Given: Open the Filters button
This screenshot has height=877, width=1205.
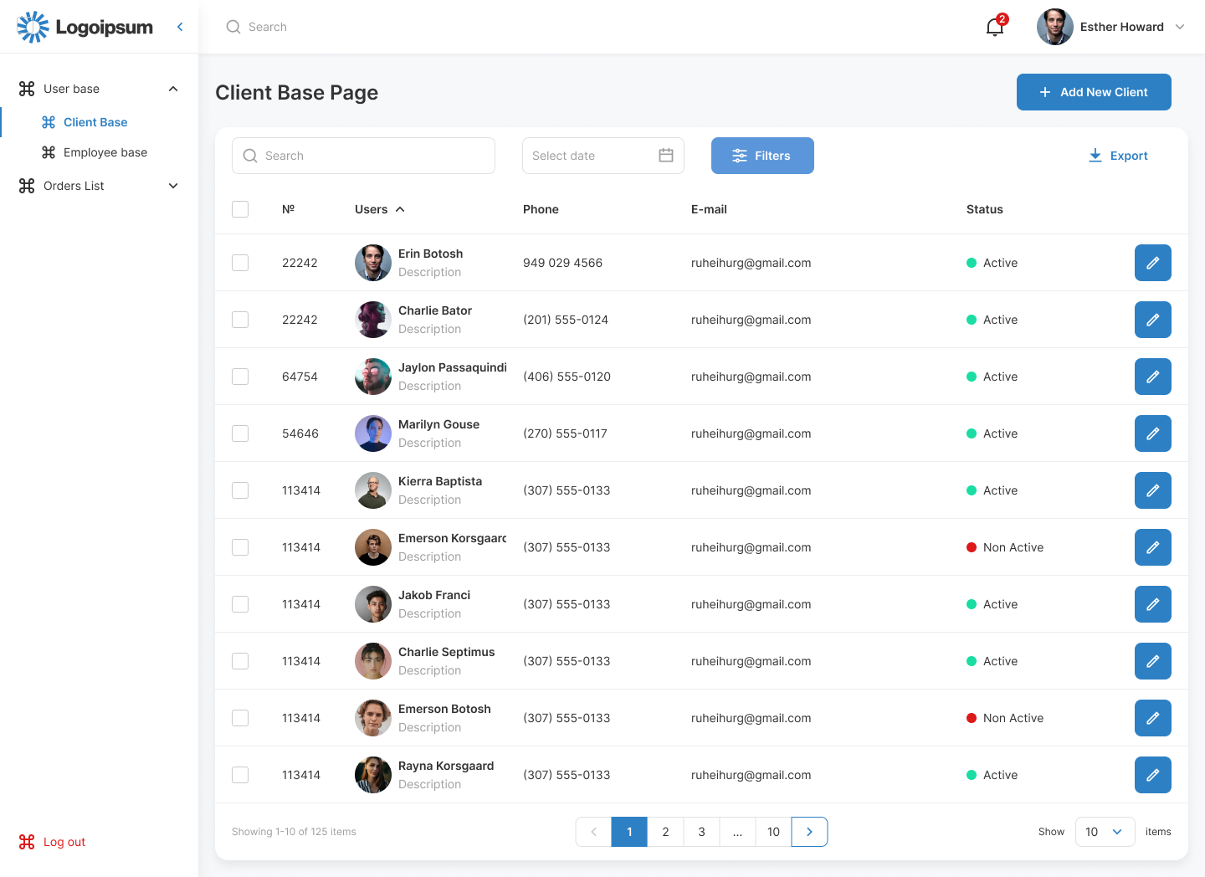Looking at the screenshot, I should [x=762, y=156].
